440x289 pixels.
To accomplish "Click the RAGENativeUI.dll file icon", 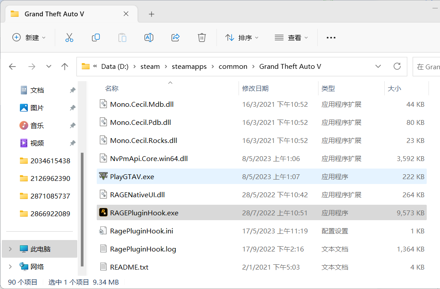I will 103,194.
